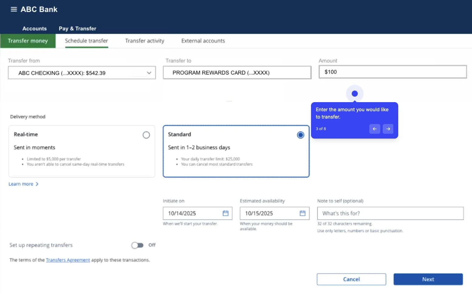Open the Transfers Agreement link
This screenshot has width=472, height=293.
(x=68, y=260)
